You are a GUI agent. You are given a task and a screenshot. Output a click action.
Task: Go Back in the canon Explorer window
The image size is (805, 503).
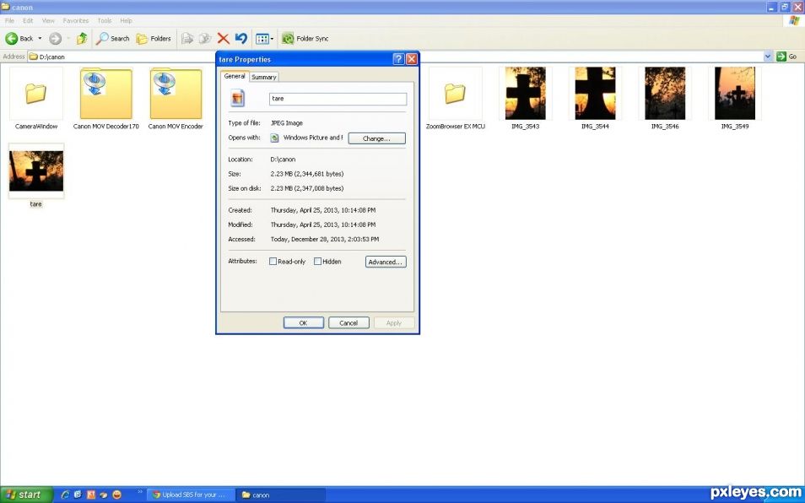click(x=19, y=39)
